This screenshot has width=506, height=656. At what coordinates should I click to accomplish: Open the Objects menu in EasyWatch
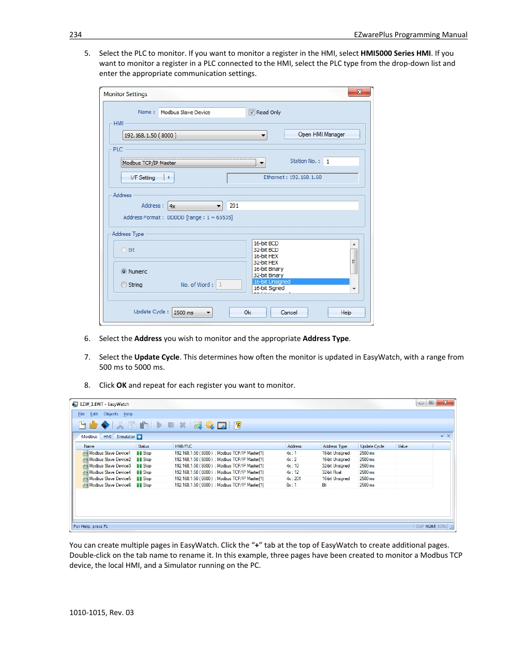coord(111,414)
